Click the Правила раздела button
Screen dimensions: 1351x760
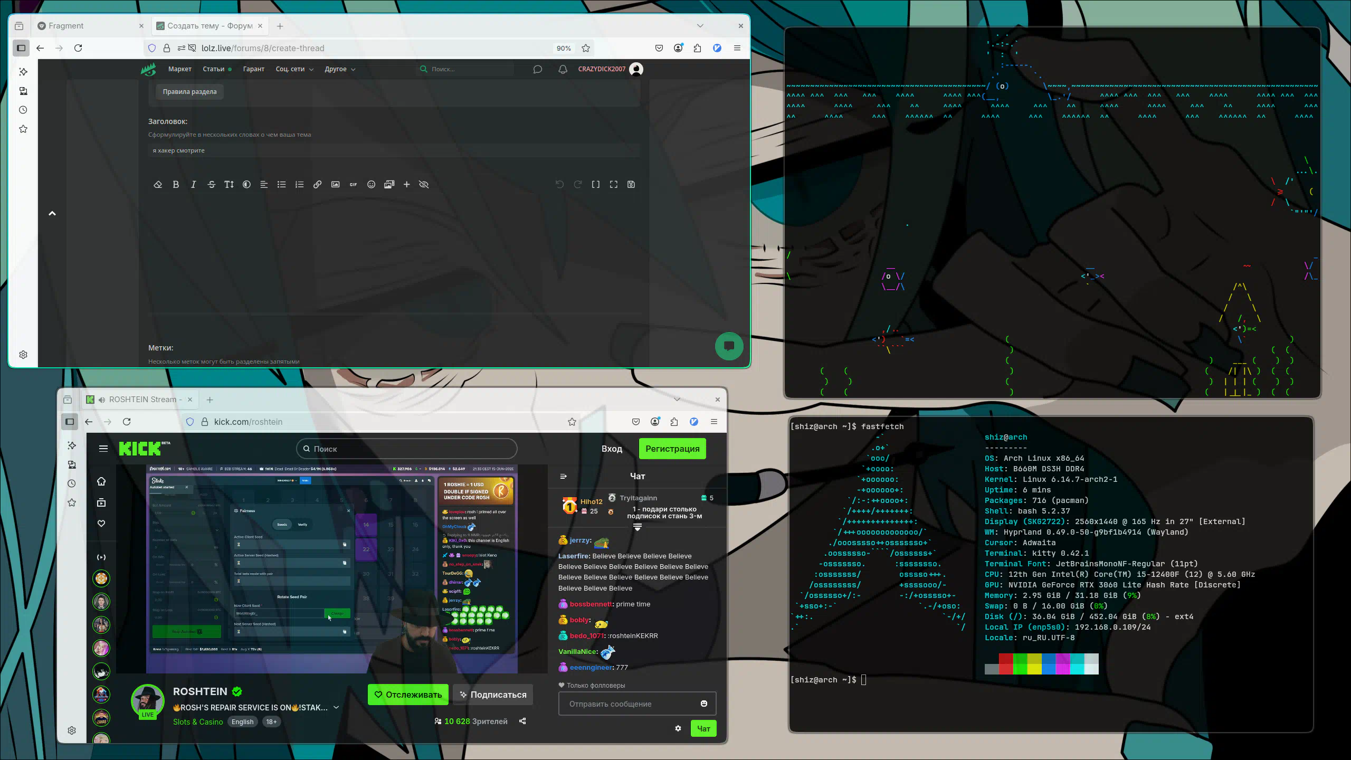pos(189,92)
